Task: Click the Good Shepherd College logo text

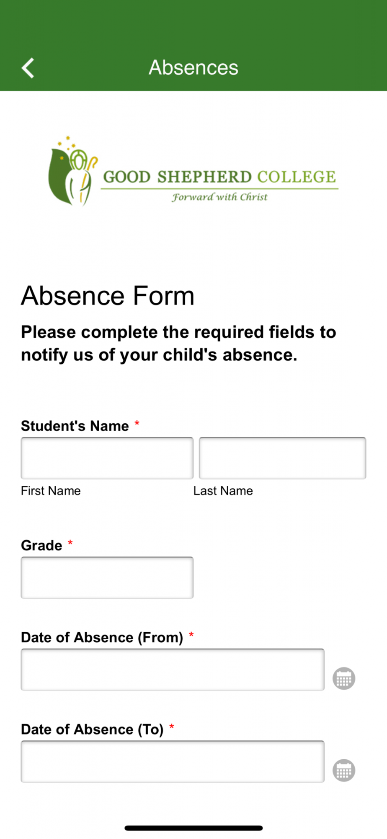Action: (219, 177)
